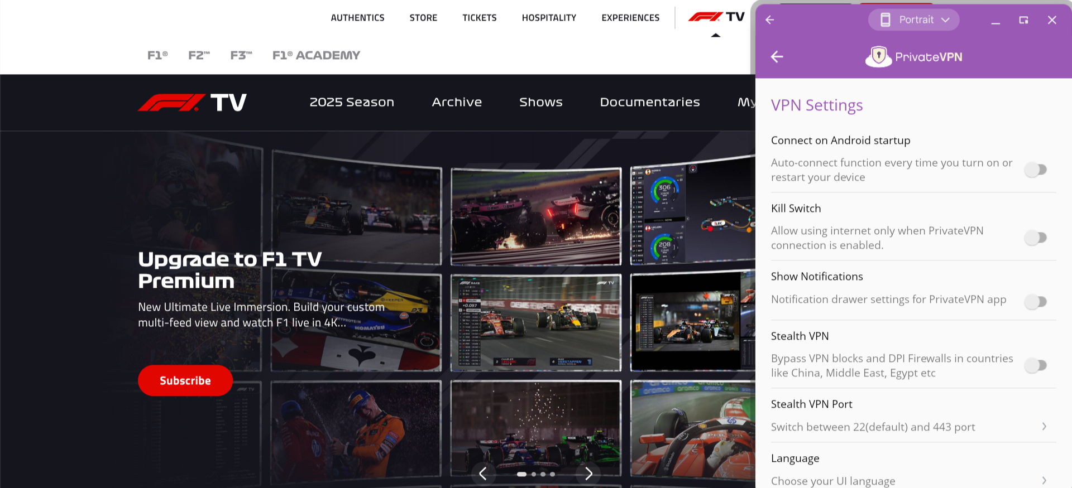Expand Stealth VPN Port options
Image resolution: width=1072 pixels, height=488 pixels.
1044,427
